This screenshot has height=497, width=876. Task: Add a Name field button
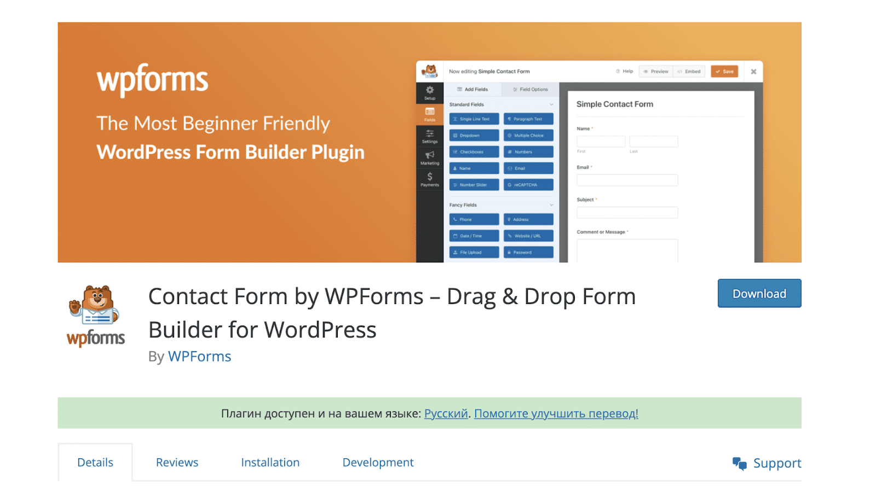(x=474, y=168)
